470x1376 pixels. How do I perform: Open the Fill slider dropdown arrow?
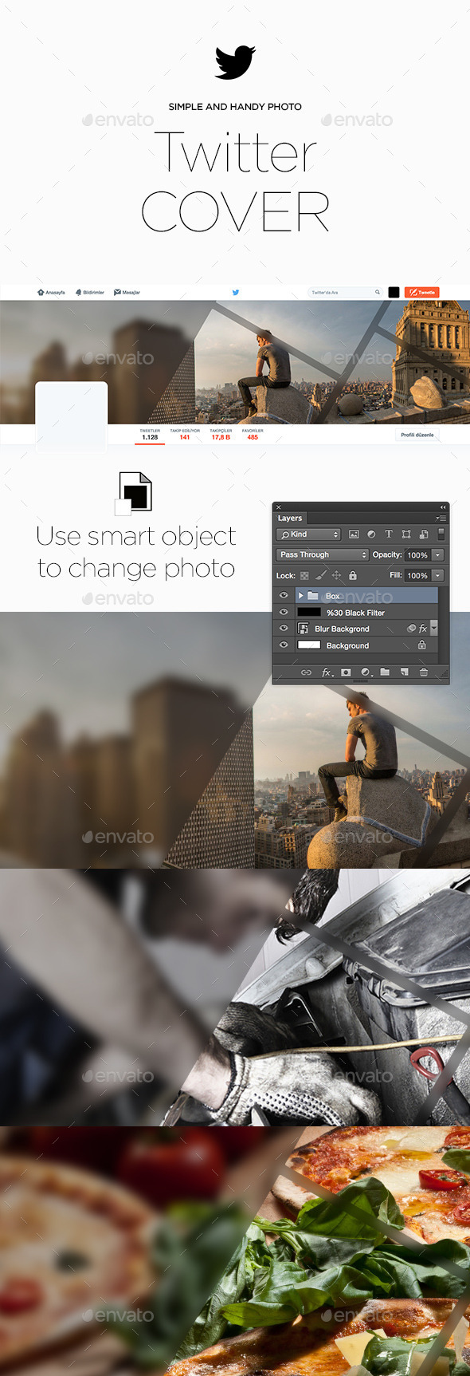click(437, 576)
